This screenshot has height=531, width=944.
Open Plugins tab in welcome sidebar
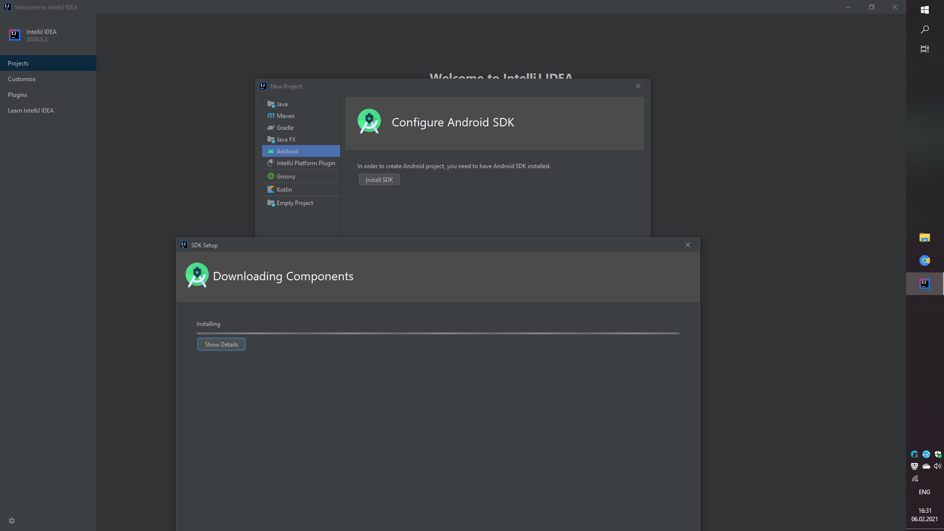pyautogui.click(x=48, y=95)
